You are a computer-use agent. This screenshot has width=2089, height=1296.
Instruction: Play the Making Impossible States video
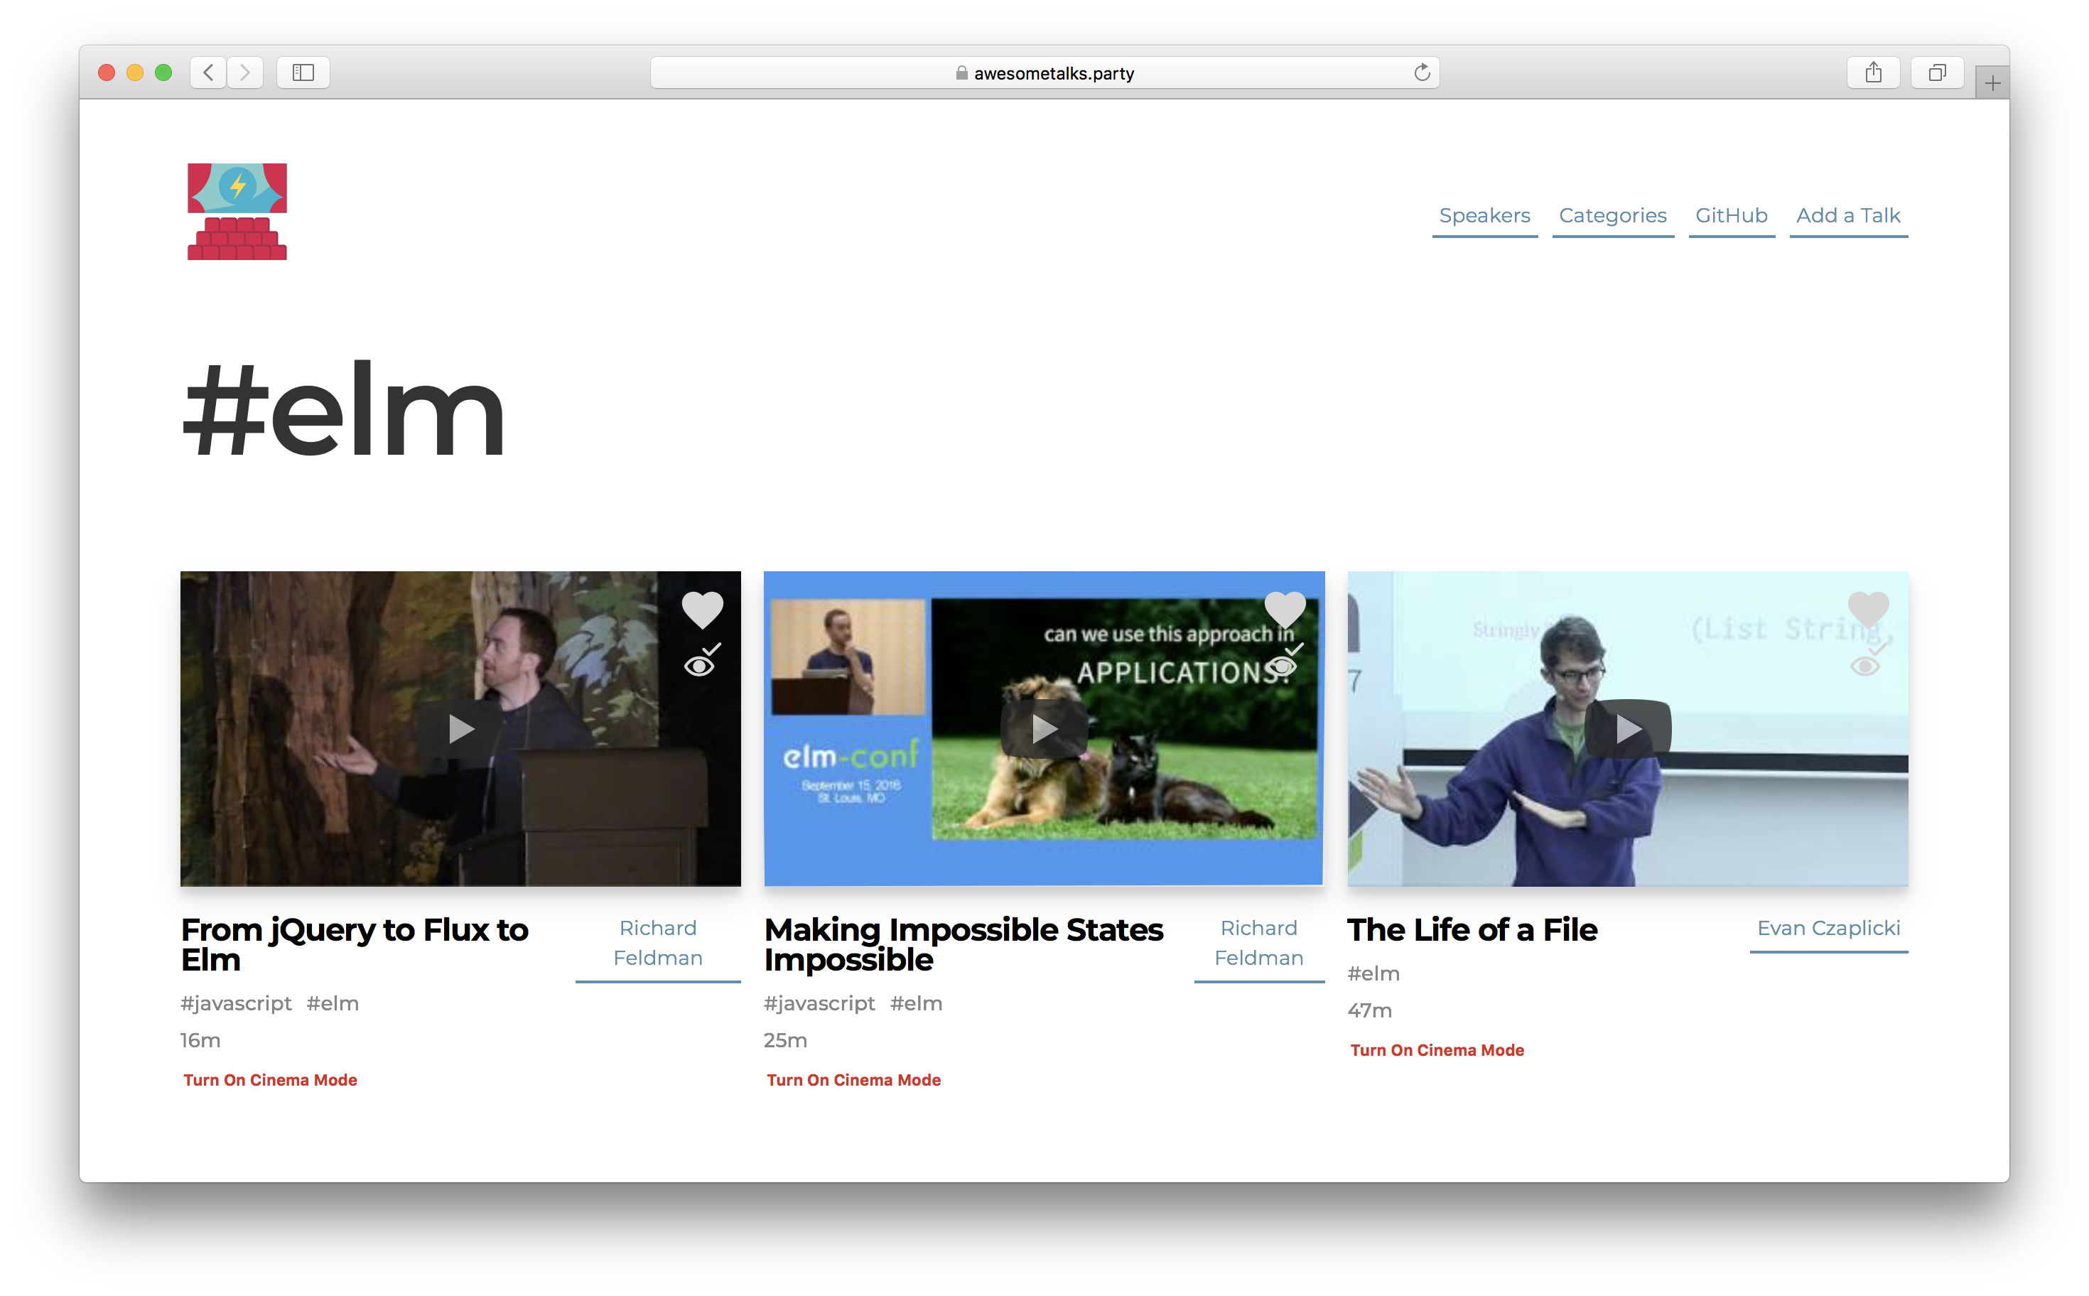pos(1043,728)
